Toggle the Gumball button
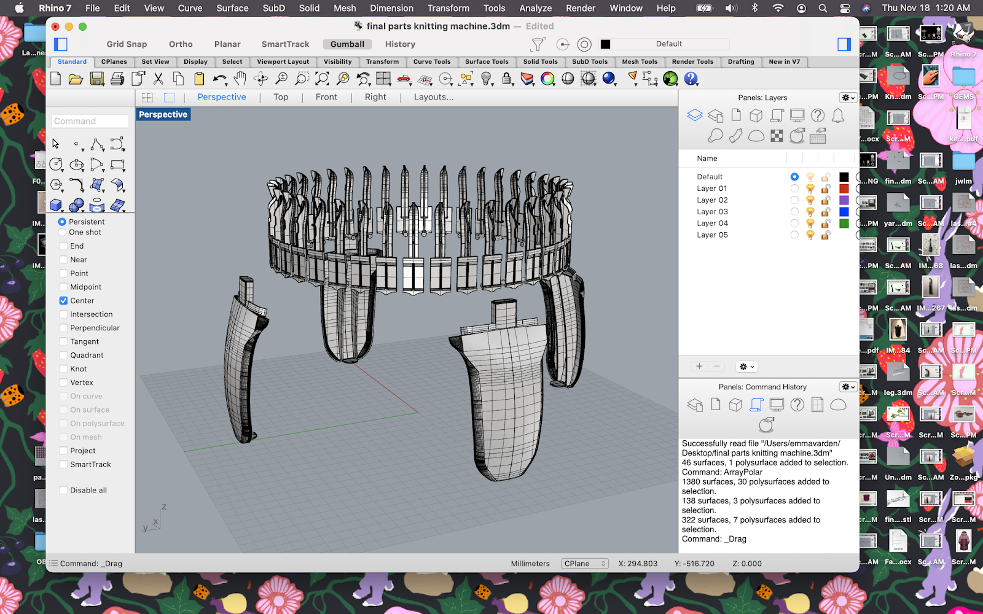This screenshot has height=614, width=983. [x=347, y=44]
